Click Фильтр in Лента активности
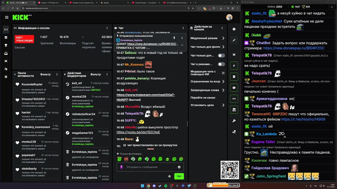337x189 pixels. pos(45,74)
